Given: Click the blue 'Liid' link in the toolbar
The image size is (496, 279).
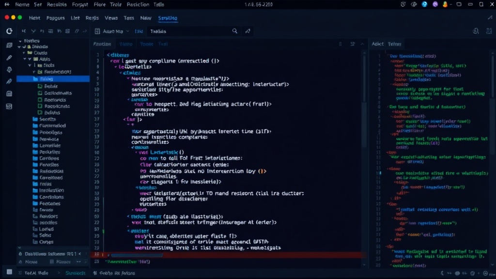Looking at the screenshot, I should (x=139, y=31).
